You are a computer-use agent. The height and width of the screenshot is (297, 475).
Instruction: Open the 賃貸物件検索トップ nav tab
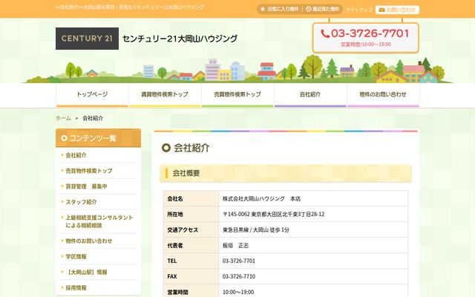click(165, 95)
